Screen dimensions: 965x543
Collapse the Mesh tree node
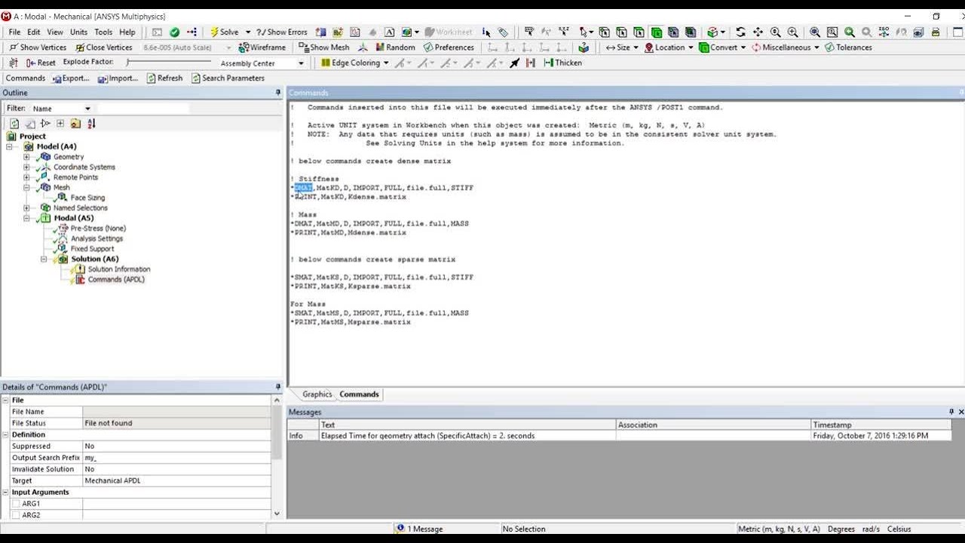coord(26,188)
